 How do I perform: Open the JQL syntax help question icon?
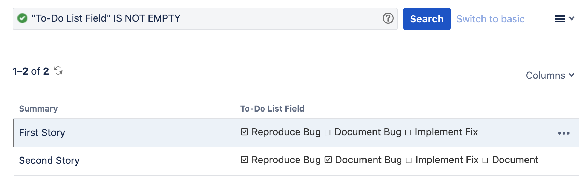tap(388, 18)
